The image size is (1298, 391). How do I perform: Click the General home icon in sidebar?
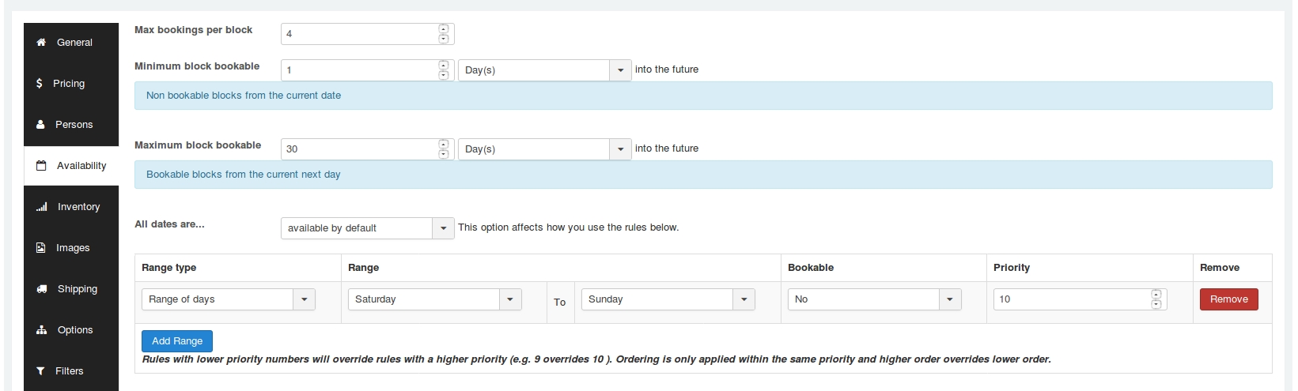[41, 43]
